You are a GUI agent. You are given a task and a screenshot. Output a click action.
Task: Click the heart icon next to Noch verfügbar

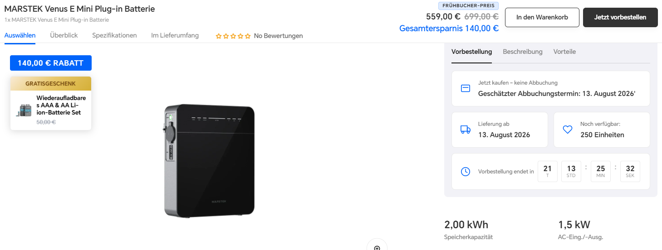568,130
